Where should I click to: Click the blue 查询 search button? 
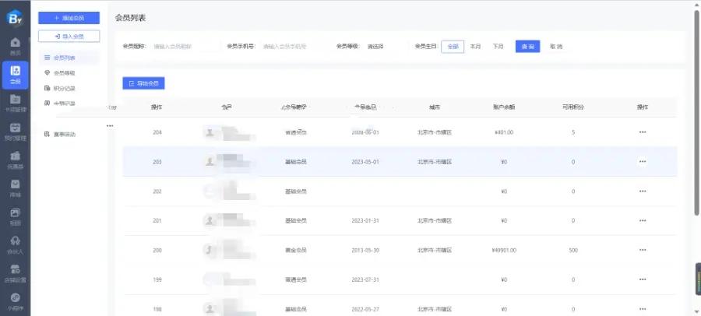pyautogui.click(x=527, y=47)
